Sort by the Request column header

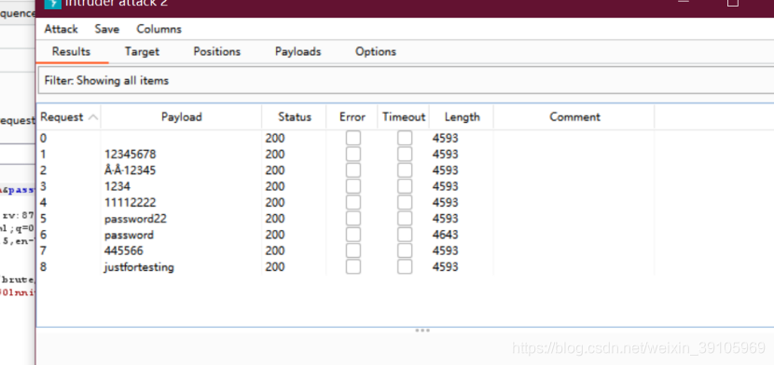(x=69, y=117)
